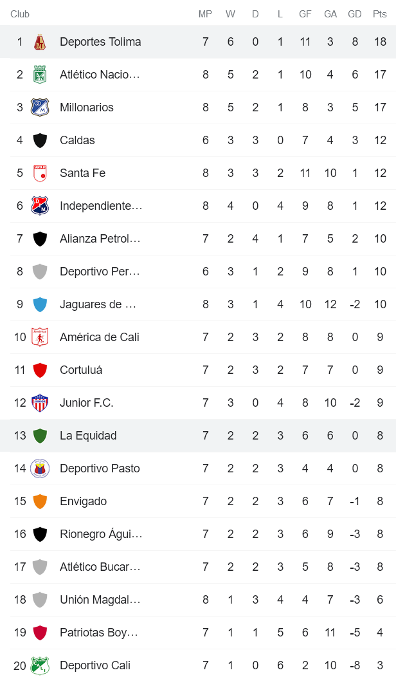The width and height of the screenshot is (396, 686).
Task: Click the Deportivo Cali club logo
Action: pyautogui.click(x=39, y=665)
